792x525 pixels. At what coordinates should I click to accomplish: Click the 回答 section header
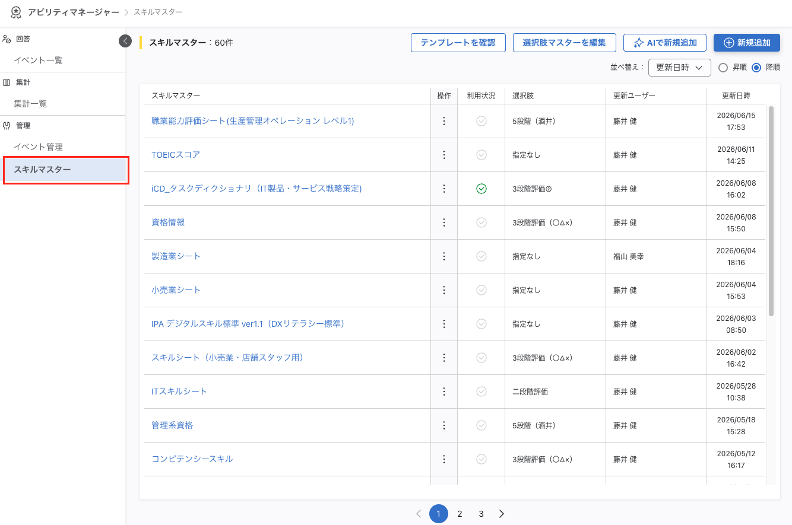[23, 39]
